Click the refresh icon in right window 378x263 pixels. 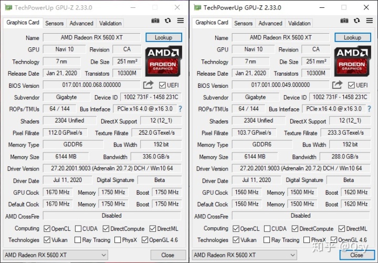tap(357, 21)
